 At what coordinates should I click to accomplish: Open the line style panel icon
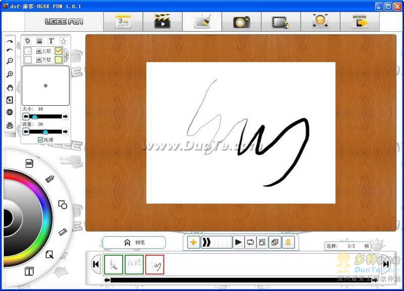(39, 41)
